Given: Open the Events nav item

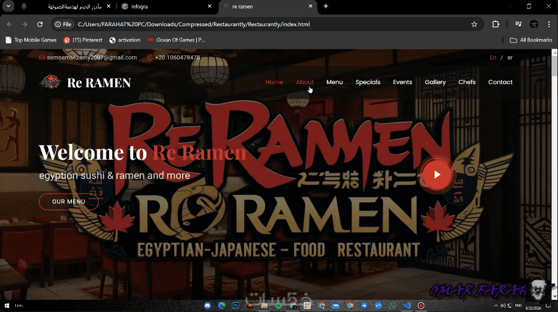Looking at the screenshot, I should click(403, 82).
